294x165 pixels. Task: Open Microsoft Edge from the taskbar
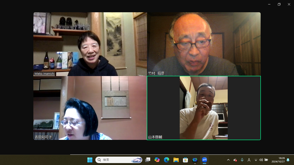[x=166, y=160]
